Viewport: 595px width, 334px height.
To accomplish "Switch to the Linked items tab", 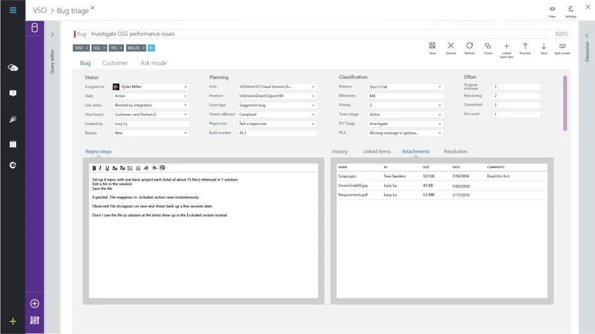I will click(x=376, y=152).
